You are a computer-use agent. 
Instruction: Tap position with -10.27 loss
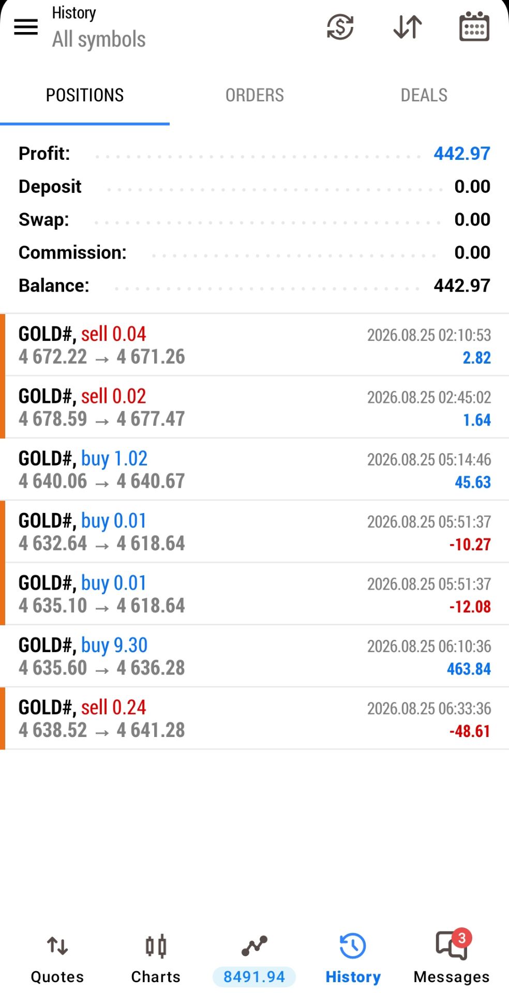pyautogui.click(x=255, y=532)
